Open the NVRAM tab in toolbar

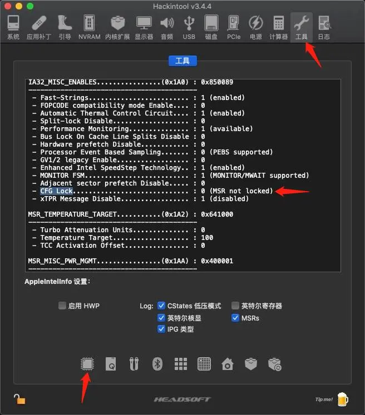tap(89, 27)
